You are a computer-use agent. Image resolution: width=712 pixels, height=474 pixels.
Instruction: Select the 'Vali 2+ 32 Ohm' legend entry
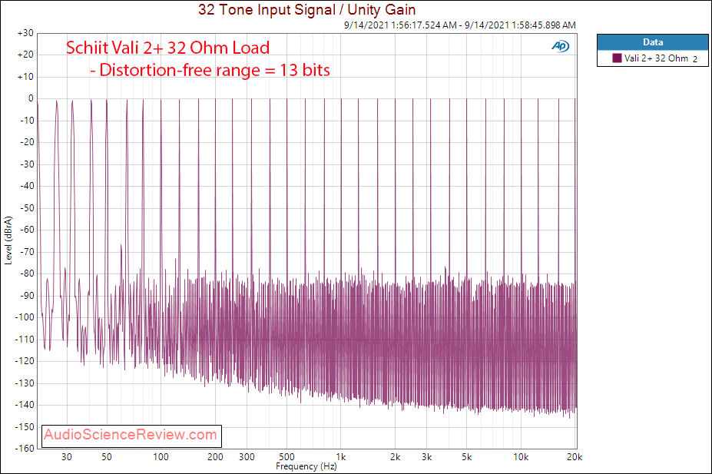tap(656, 58)
